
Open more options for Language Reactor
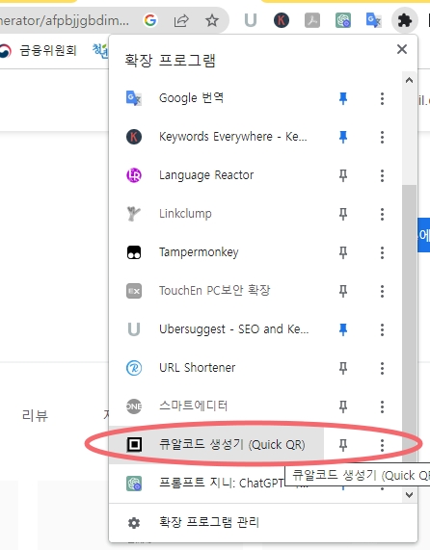tap(382, 175)
